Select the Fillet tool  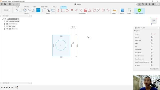[44, 10]
